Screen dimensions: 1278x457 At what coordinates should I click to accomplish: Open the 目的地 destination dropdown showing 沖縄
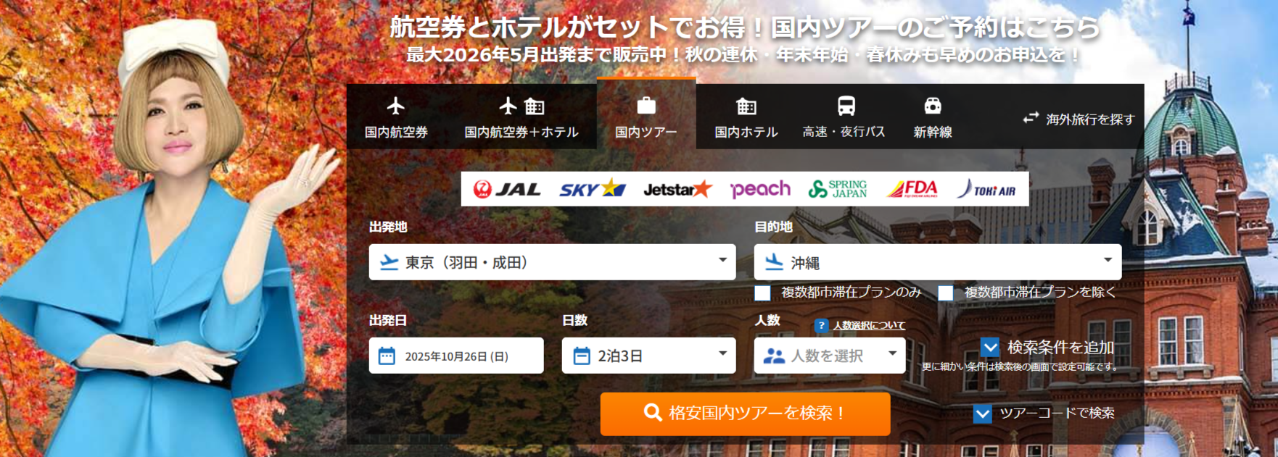(x=937, y=262)
